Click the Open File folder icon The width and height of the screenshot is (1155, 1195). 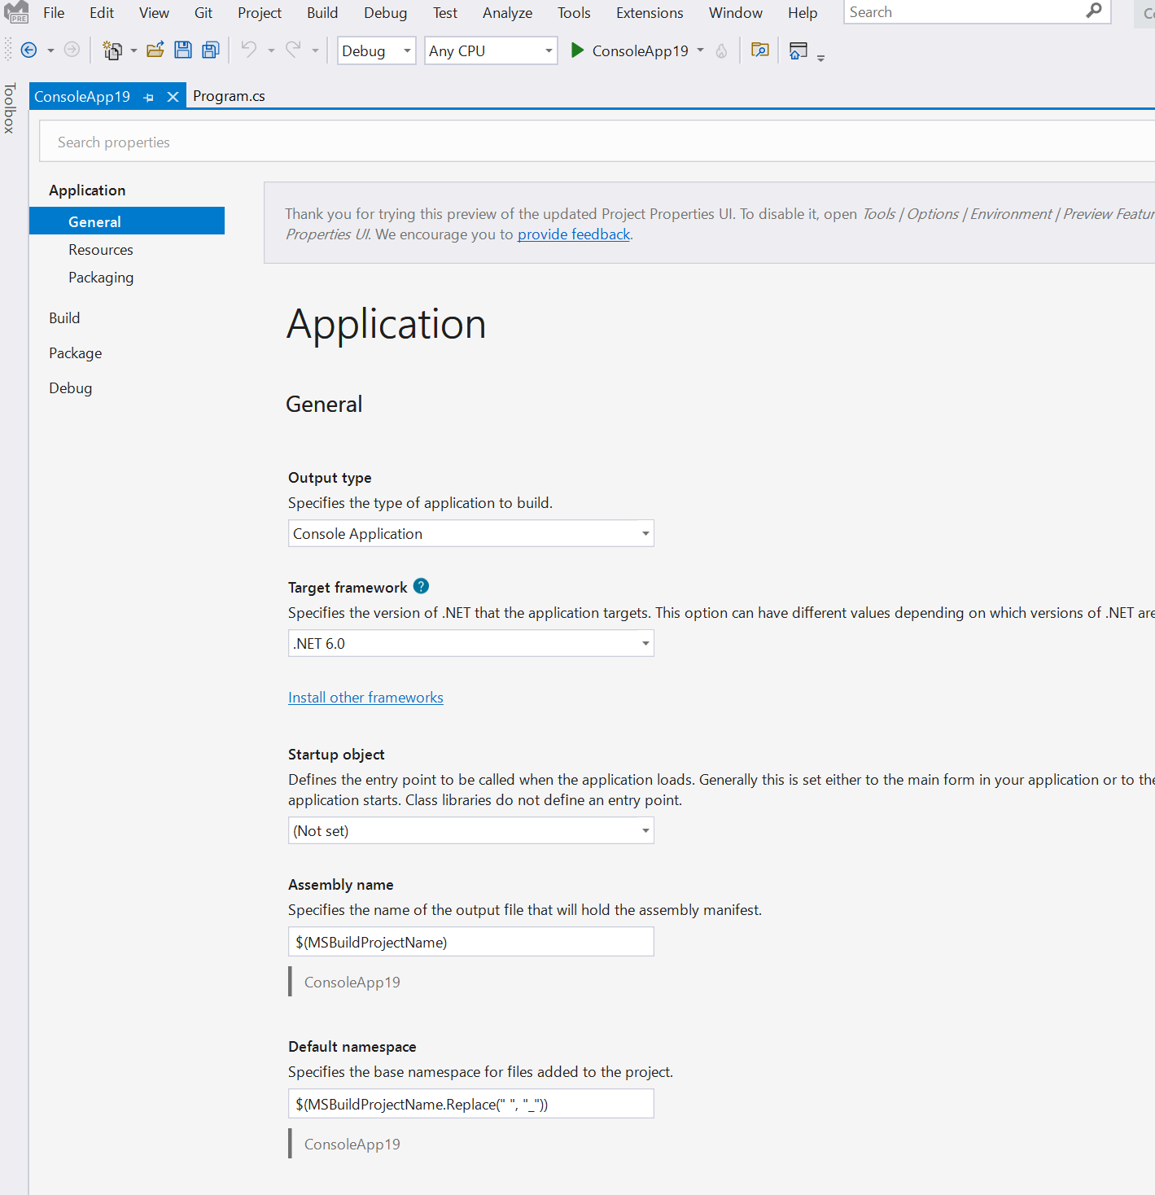(155, 50)
